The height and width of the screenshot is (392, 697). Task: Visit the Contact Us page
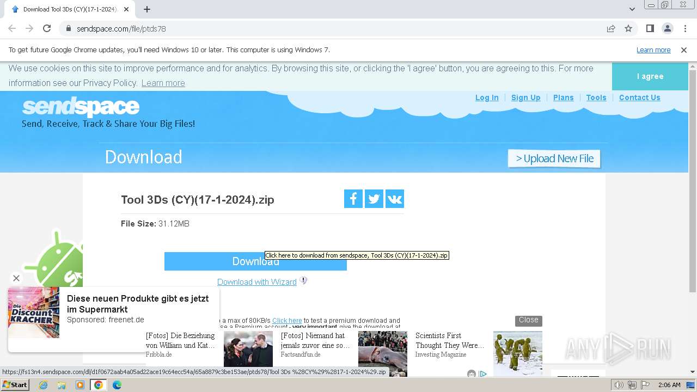[639, 97]
